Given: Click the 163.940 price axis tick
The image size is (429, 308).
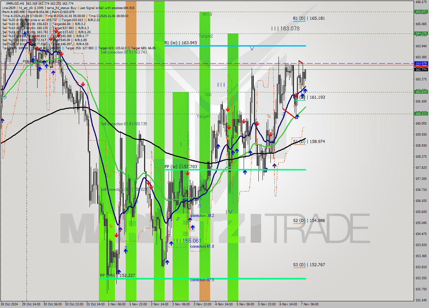Looking at the screenshot, I should pos(421,46).
